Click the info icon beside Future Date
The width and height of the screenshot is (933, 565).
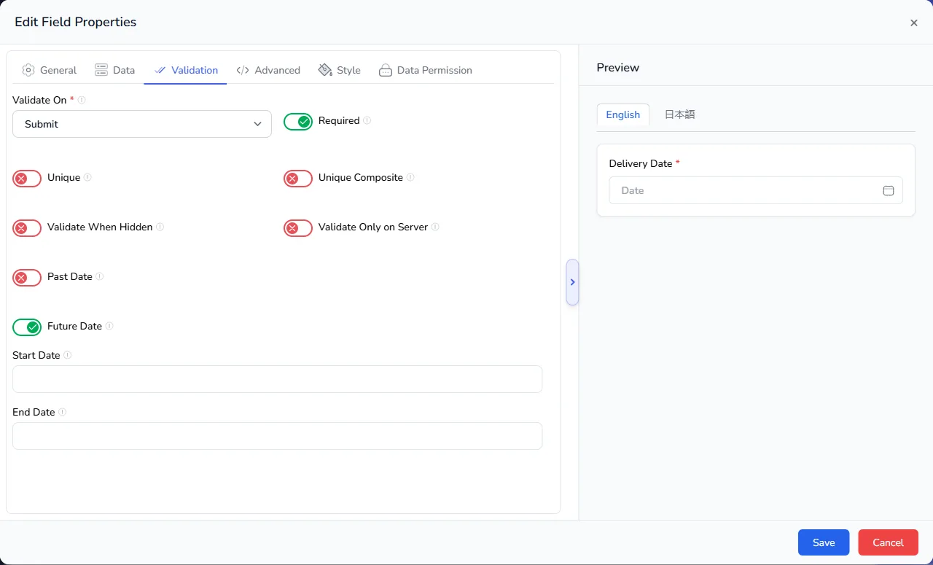coord(109,326)
